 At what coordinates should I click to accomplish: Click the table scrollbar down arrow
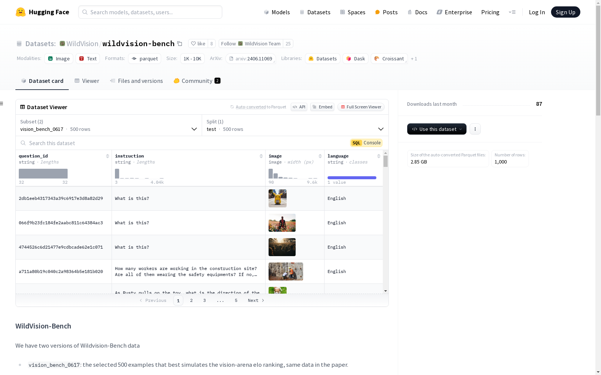pos(385,291)
